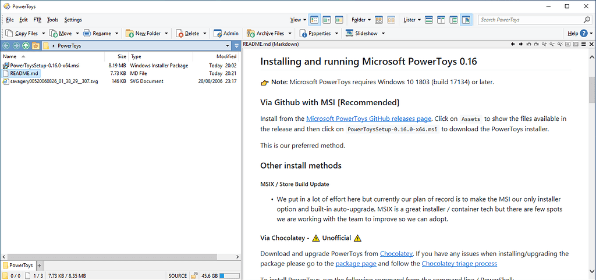Toggle flat view grouped icon beside Folder
Viewport: 596px width, 280px height.
point(379,20)
